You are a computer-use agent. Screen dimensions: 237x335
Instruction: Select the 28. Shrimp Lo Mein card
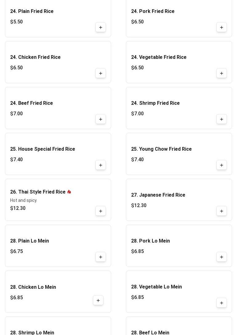(58, 326)
